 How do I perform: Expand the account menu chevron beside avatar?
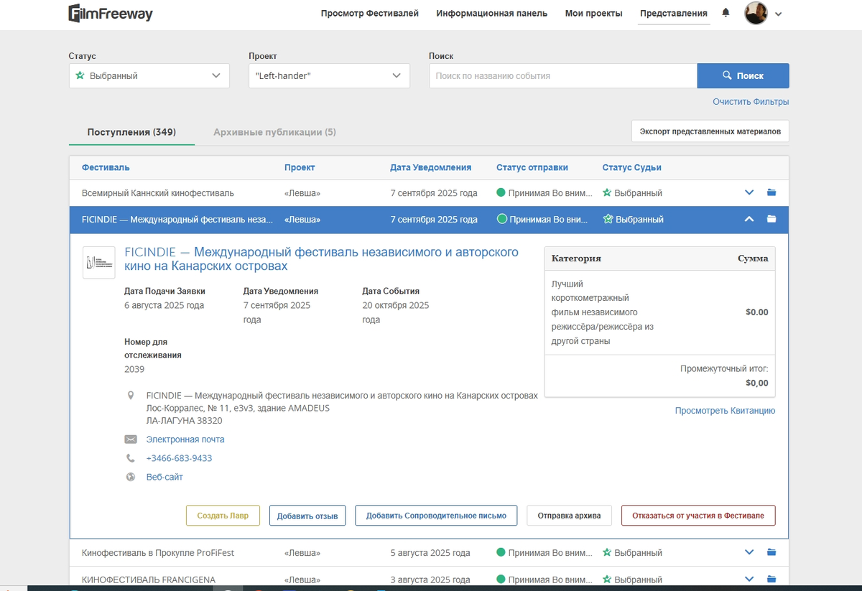[x=779, y=14]
